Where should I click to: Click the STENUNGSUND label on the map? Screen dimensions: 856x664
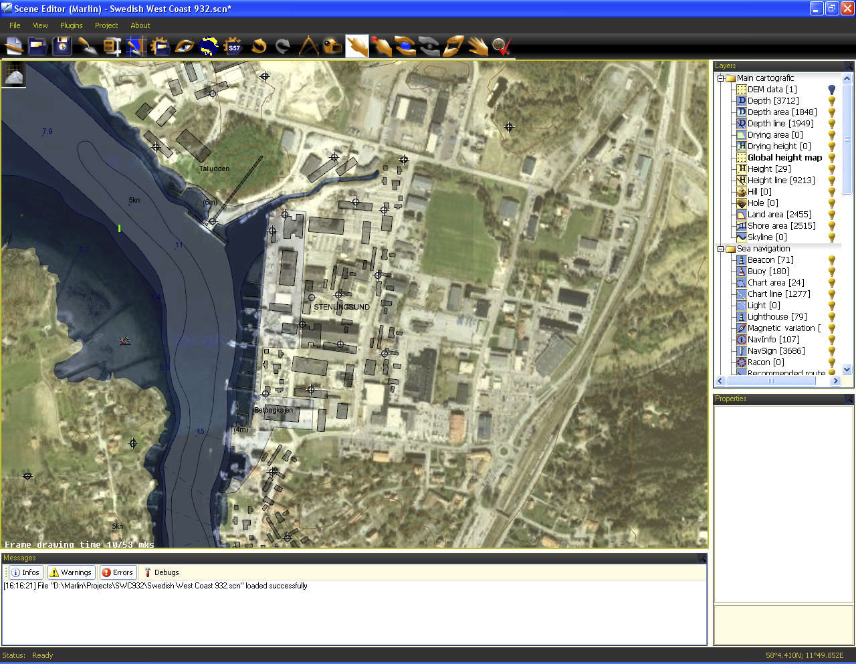coord(342,307)
